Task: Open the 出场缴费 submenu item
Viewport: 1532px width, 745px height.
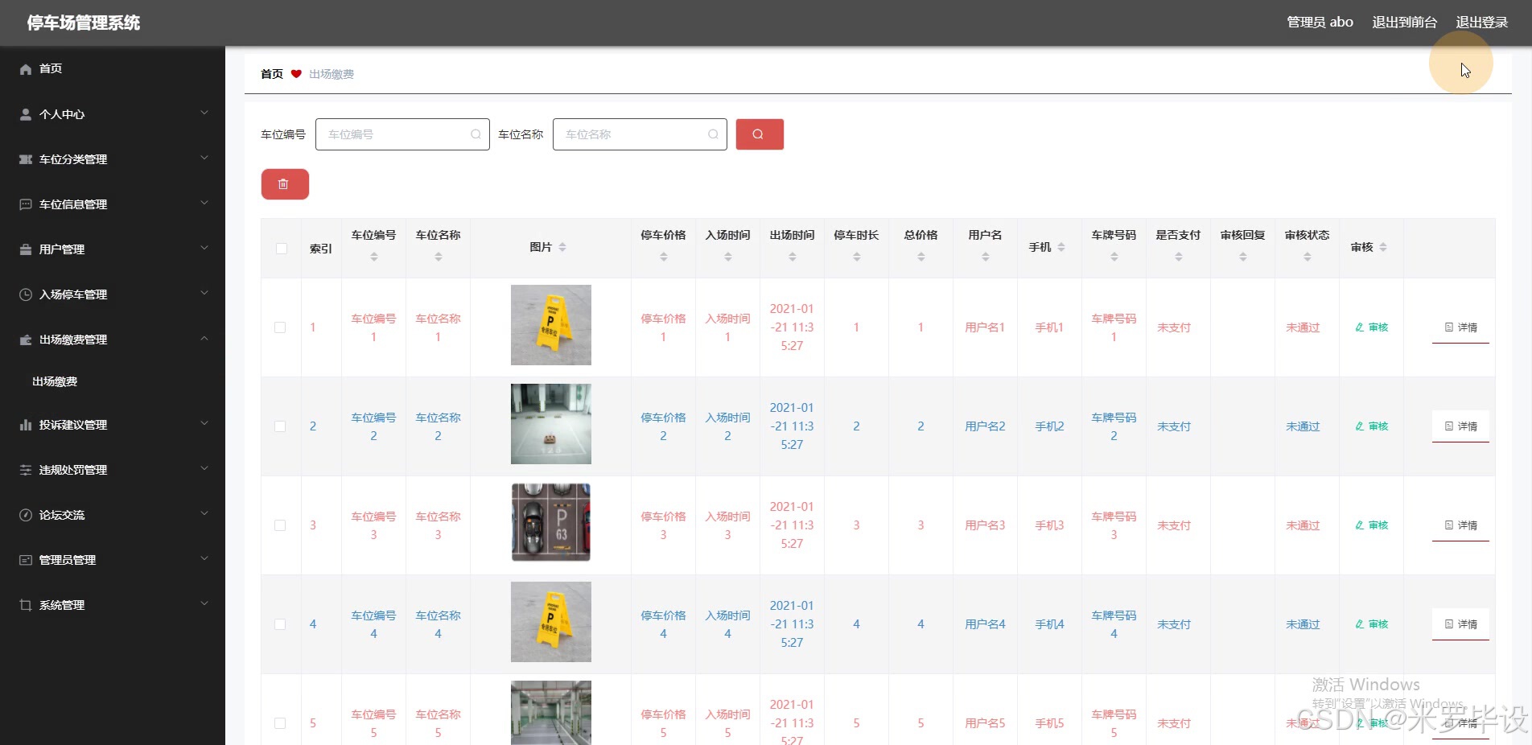Action: (113, 382)
